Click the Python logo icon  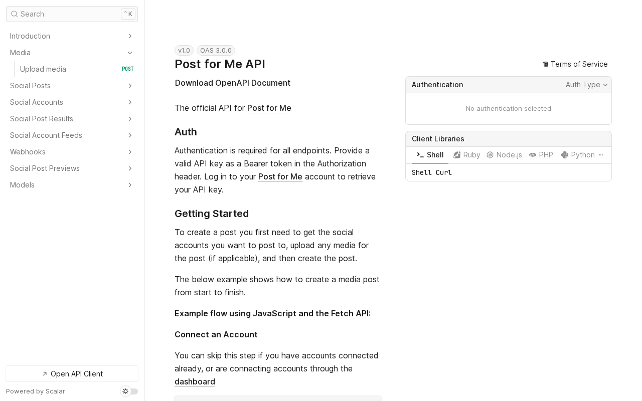tap(565, 155)
